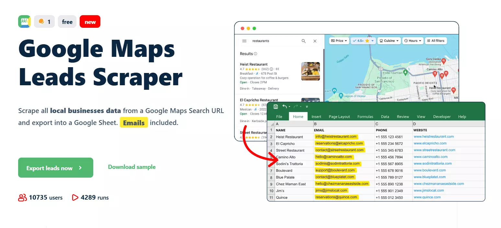
Task: Switch to the Insert ribbon tab
Action: tap(316, 117)
